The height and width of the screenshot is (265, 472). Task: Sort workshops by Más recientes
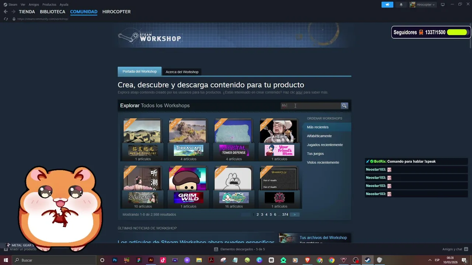coord(326,127)
